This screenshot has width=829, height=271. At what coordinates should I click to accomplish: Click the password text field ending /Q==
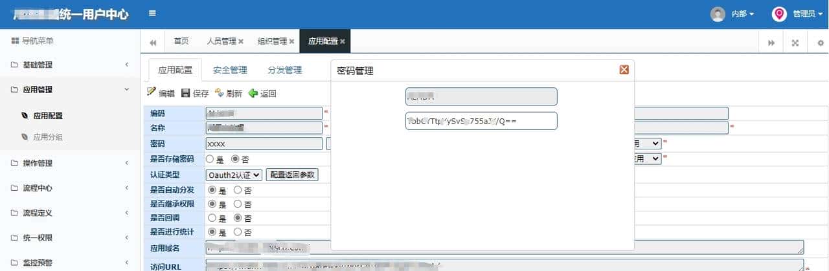(x=481, y=121)
